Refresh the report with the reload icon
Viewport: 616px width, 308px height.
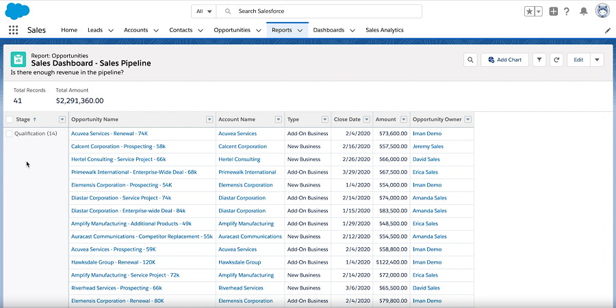tap(556, 60)
